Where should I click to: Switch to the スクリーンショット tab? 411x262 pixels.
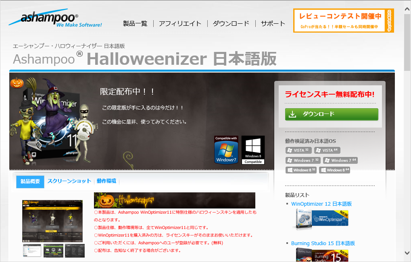pyautogui.click(x=69, y=181)
